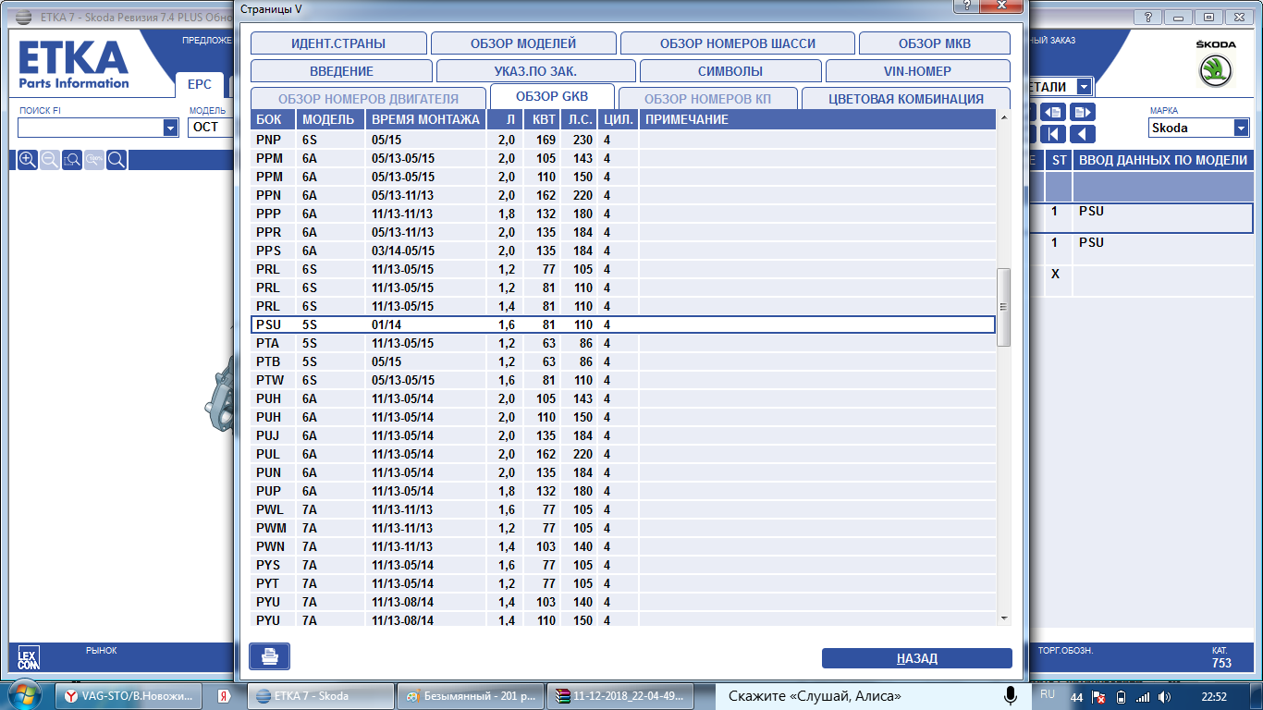Click the print icon button

269,656
